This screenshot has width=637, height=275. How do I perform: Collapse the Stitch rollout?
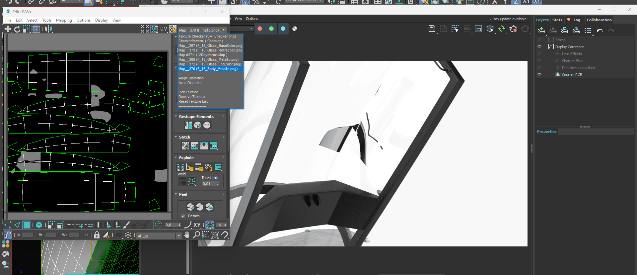point(176,137)
